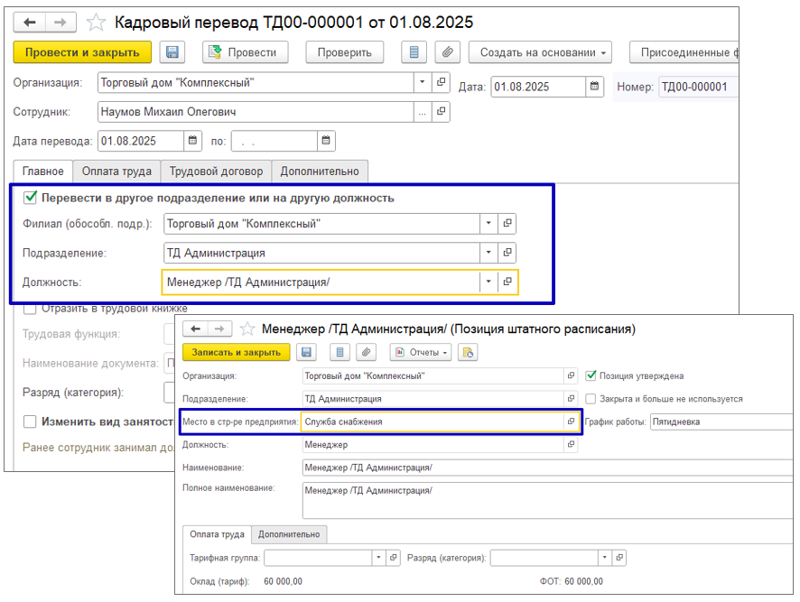Expand the Подразделение dropdown list
The image size is (800, 602).
(488, 253)
